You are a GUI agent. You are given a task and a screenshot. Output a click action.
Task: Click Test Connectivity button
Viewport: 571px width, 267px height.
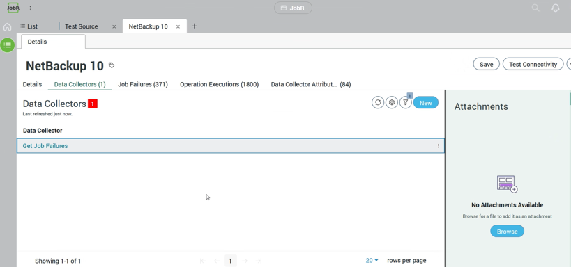click(533, 64)
